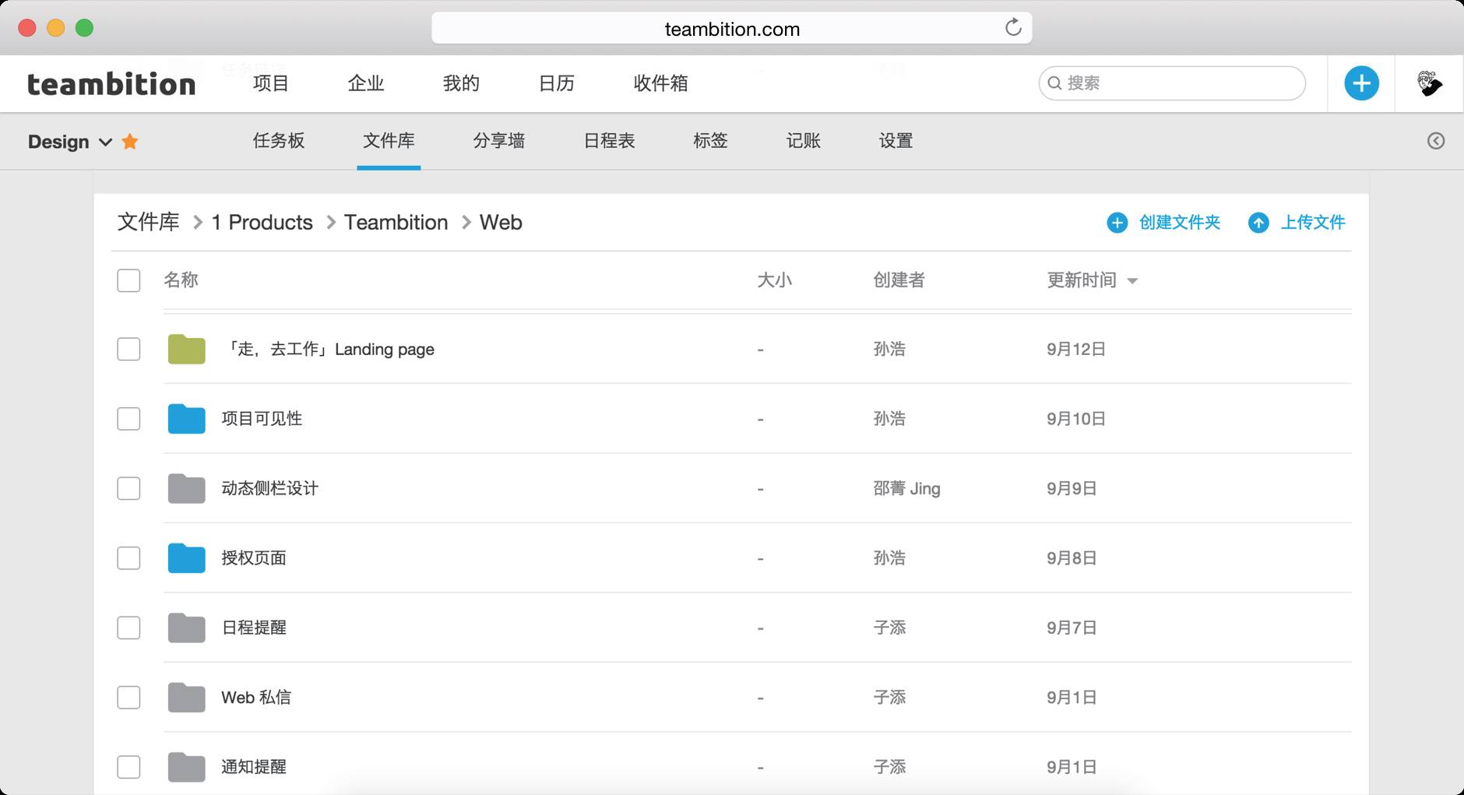Open the gray Web 私信 folder icon
The height and width of the screenshot is (795, 1464).
pyautogui.click(x=187, y=698)
